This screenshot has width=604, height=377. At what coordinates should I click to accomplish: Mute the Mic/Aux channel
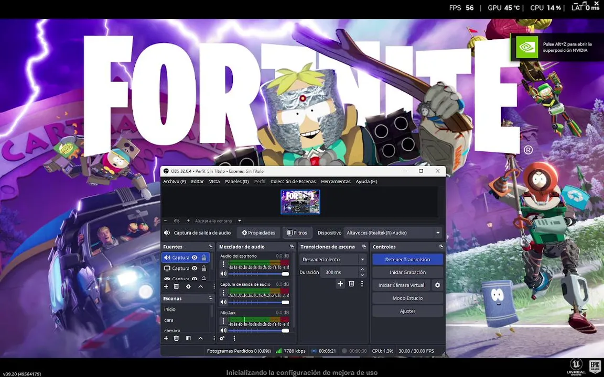point(223,330)
